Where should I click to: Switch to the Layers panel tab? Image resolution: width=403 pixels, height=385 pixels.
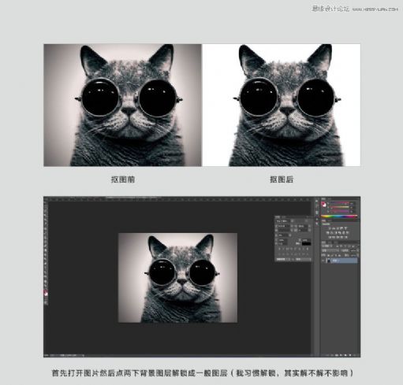(x=323, y=242)
